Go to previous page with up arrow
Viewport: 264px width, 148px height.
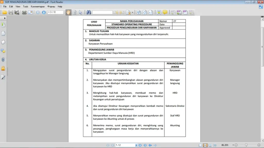[x=38, y=12]
